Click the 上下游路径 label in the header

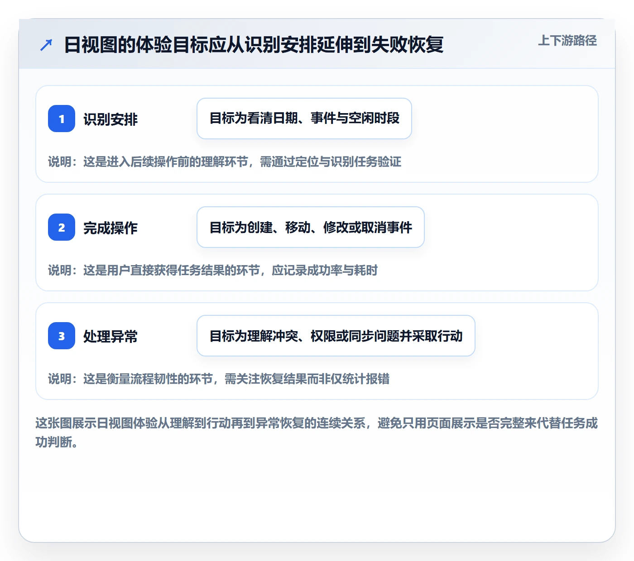(x=567, y=41)
